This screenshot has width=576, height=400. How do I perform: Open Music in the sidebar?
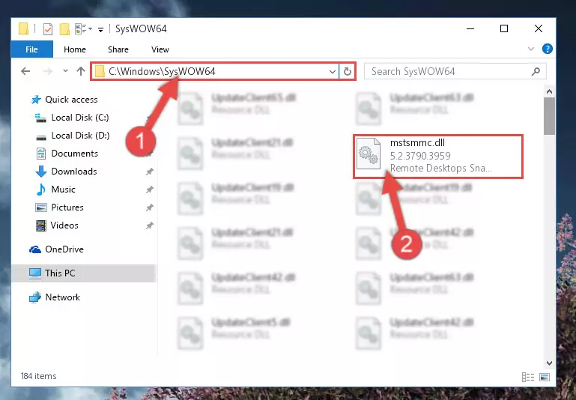63,190
